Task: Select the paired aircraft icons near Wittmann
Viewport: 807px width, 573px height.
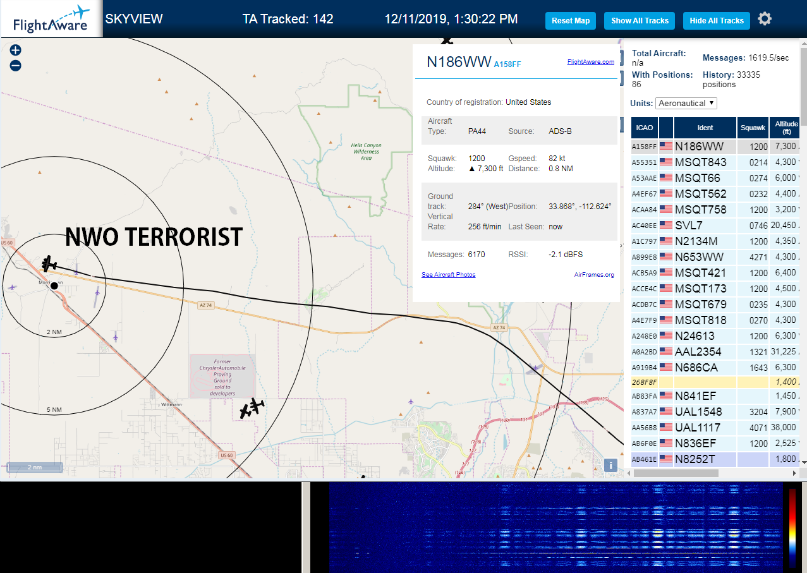Action: coord(252,407)
